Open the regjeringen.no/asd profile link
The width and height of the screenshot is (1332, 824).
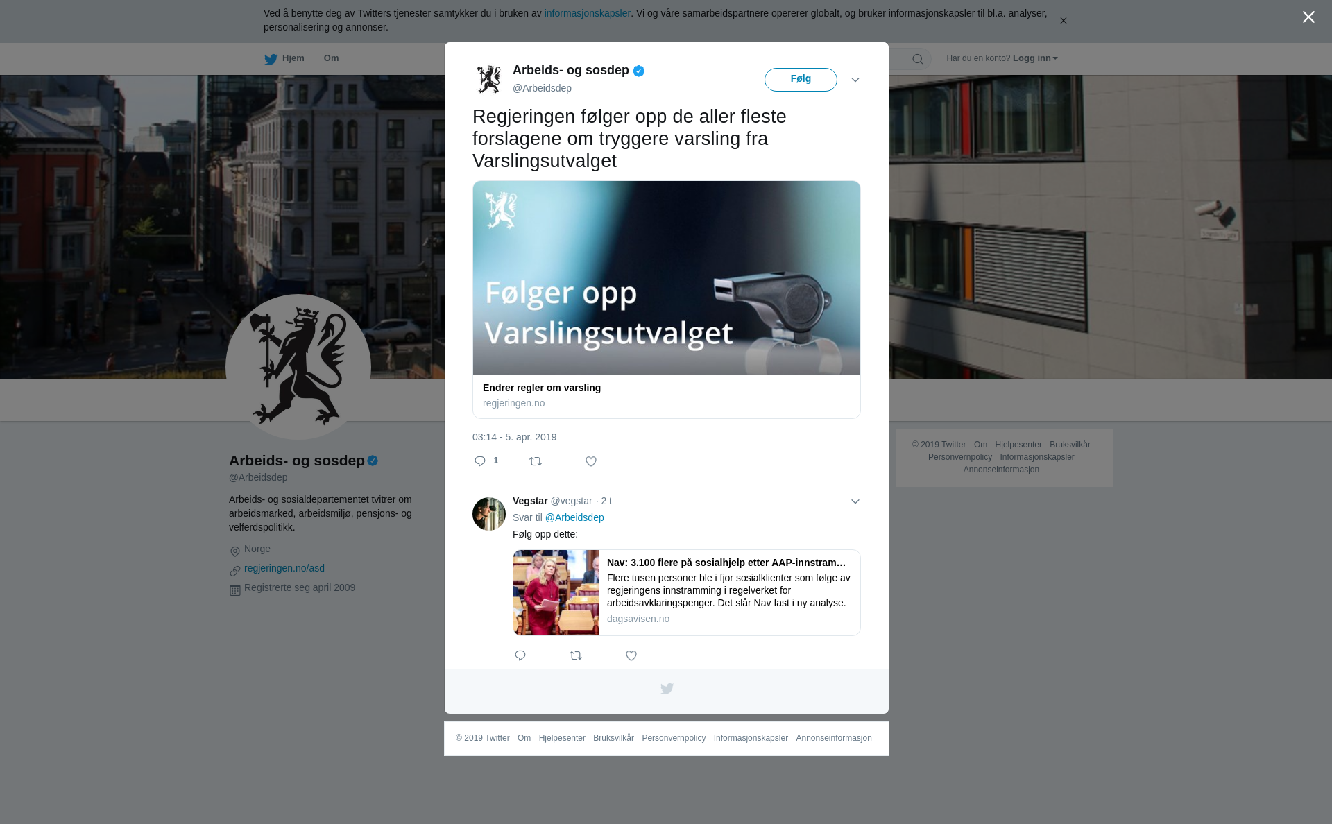(284, 568)
